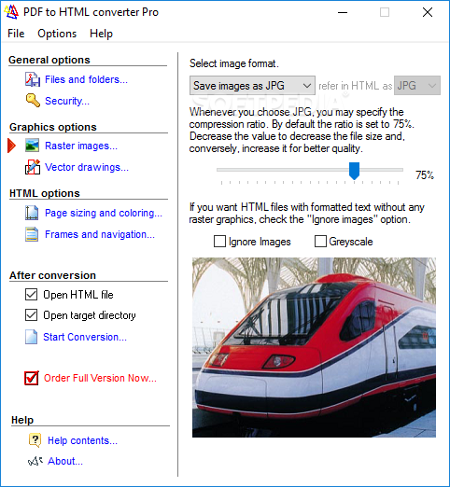Click the yellow document icon for Frames and navigation
The width and height of the screenshot is (450, 487).
[x=32, y=234]
